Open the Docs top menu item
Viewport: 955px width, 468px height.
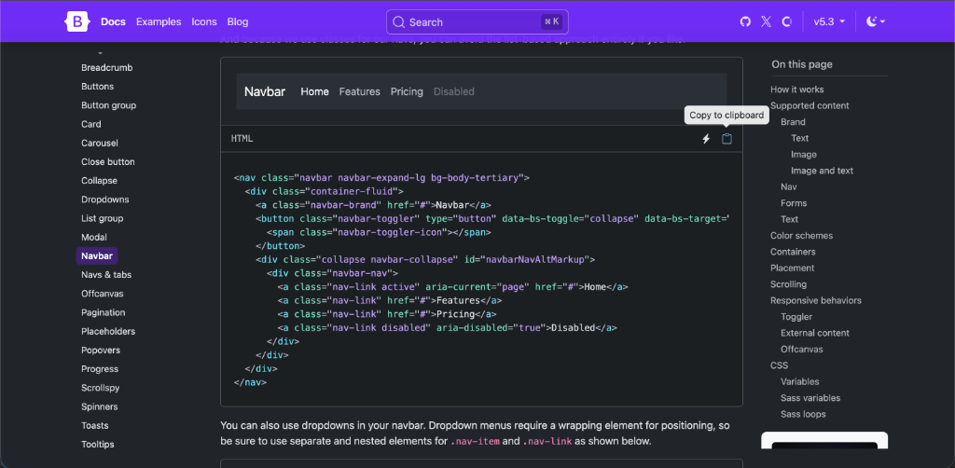(x=113, y=22)
